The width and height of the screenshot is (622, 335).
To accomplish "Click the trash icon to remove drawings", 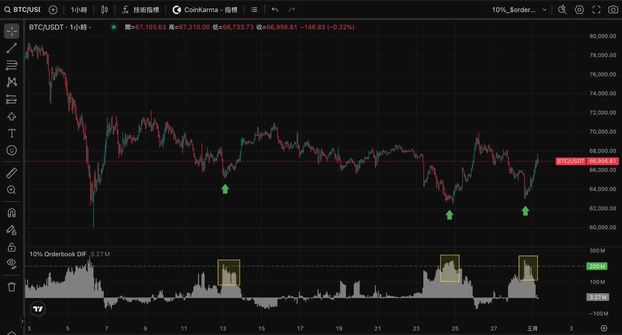I will pyautogui.click(x=11, y=286).
